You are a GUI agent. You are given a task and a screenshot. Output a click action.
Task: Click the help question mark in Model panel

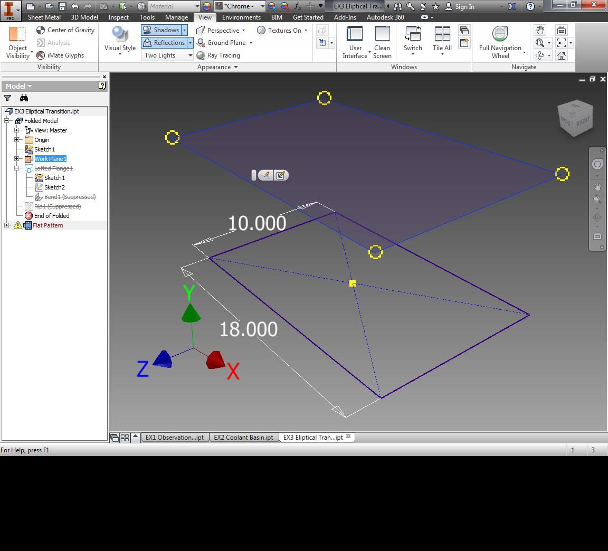(x=101, y=85)
